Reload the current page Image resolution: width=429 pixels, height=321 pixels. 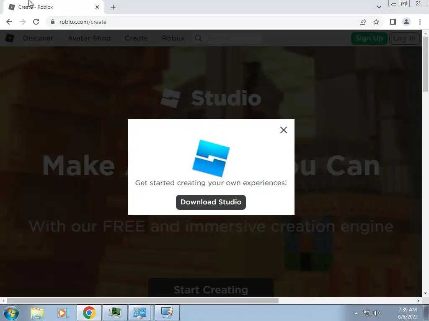[36, 22]
